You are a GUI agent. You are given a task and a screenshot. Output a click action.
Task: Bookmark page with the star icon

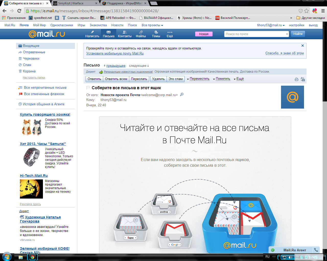click(x=307, y=11)
